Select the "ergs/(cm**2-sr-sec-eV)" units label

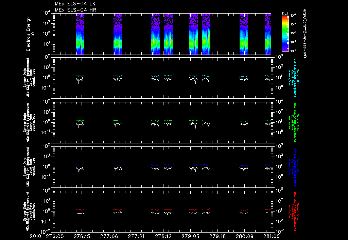(x=305, y=34)
